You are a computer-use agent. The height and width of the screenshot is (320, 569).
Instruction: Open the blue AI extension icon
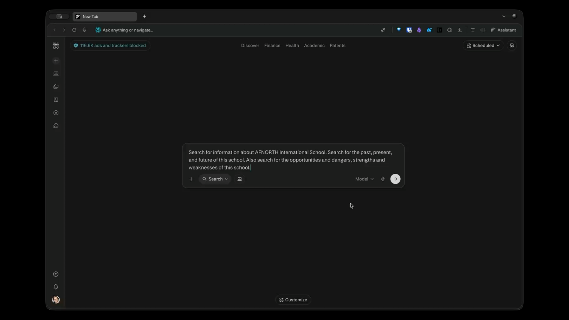pos(429,30)
